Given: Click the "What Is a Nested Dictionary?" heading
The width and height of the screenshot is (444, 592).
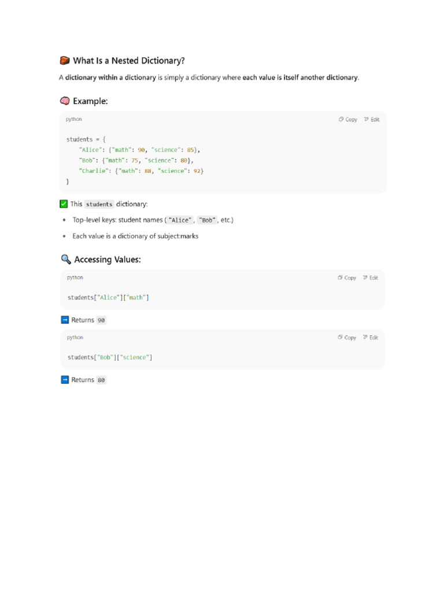Looking at the screenshot, I should click(x=129, y=61).
